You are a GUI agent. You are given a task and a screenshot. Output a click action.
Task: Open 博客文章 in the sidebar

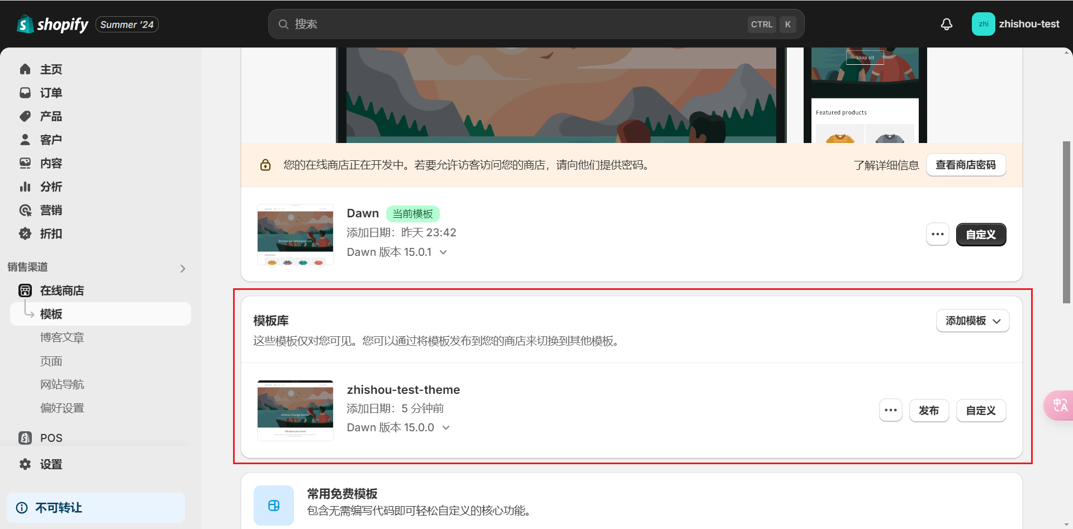coord(62,337)
